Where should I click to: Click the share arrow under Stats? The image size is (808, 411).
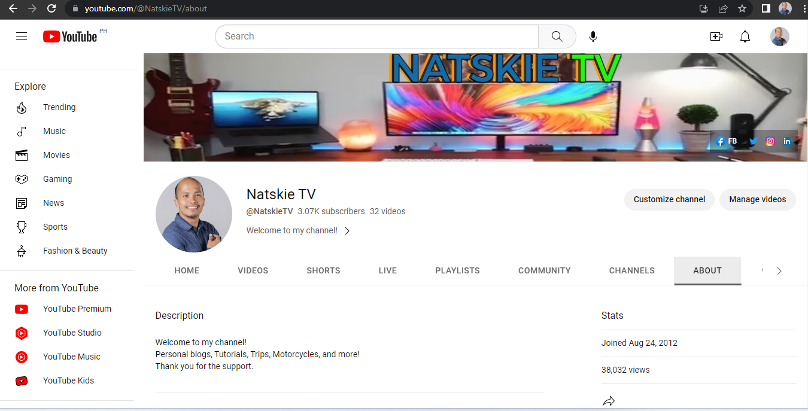pos(609,401)
